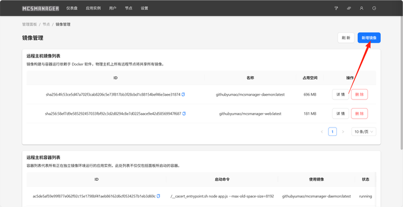Click the 新增镜像 button
Viewport: 403px width, 207px height.
pos(369,37)
